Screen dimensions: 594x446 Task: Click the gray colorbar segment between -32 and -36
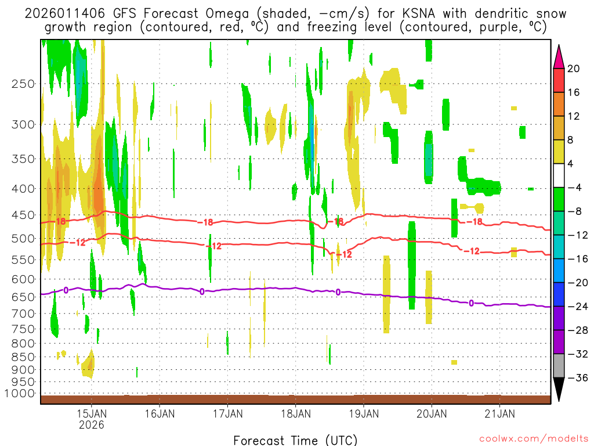click(x=559, y=366)
